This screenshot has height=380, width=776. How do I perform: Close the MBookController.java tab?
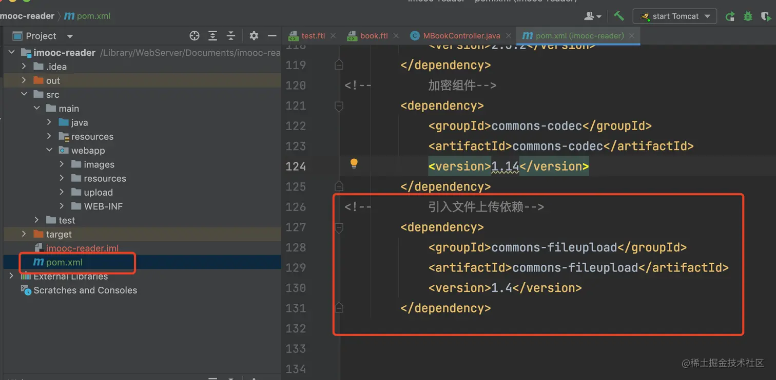(510, 36)
